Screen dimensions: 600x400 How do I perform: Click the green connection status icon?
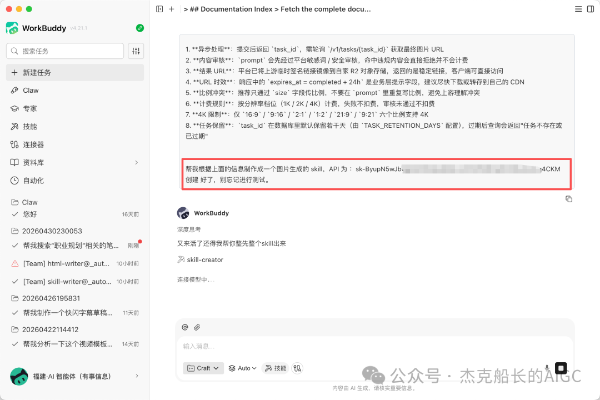[140, 28]
